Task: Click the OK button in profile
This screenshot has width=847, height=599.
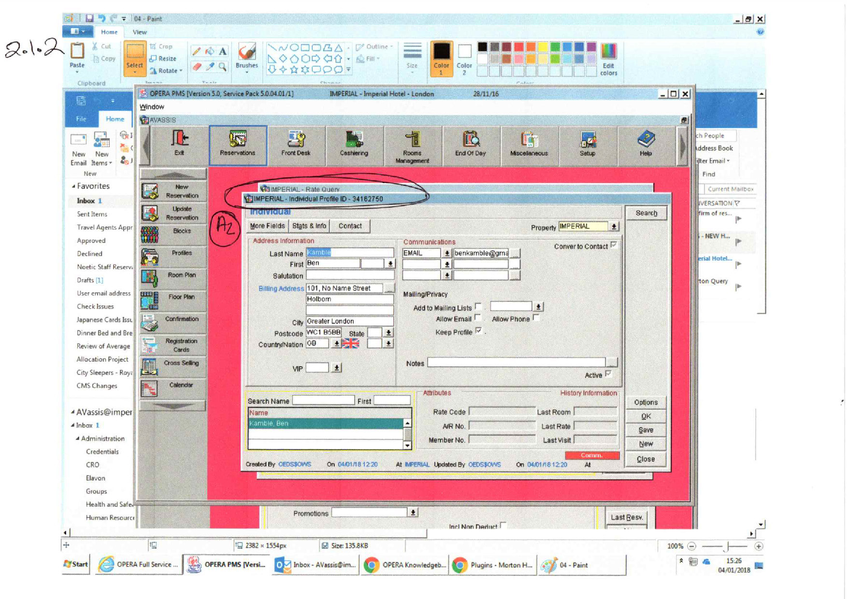Action: tap(646, 416)
